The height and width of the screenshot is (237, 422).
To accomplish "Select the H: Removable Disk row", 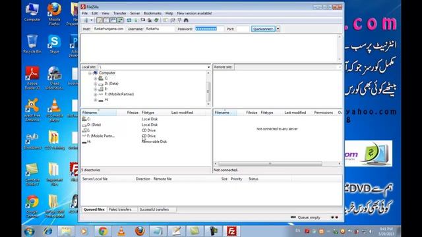I will click(146, 142).
